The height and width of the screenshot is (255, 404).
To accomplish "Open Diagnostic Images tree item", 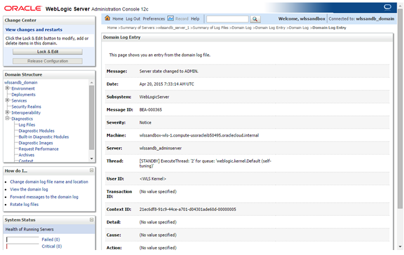I will [x=36, y=143].
